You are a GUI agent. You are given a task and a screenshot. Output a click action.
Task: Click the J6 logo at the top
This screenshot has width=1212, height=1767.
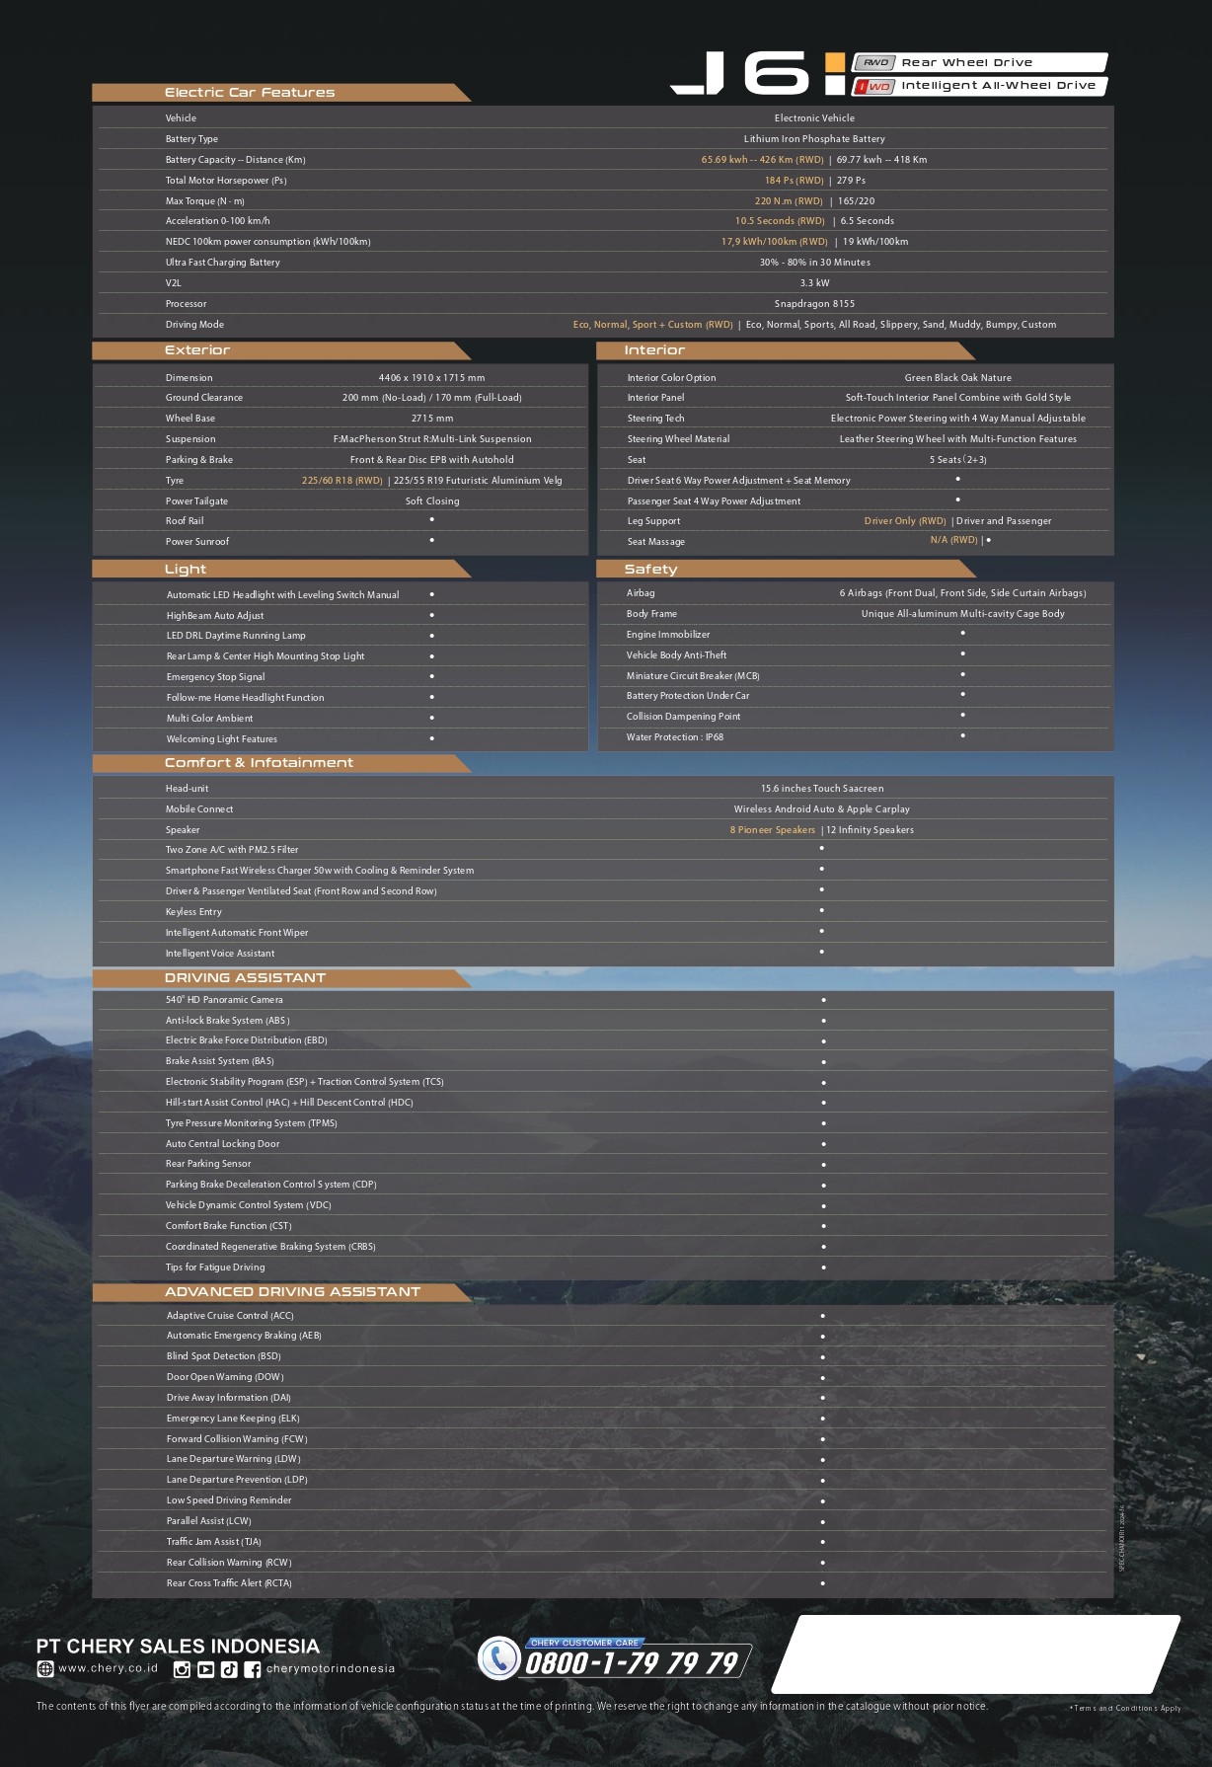[740, 73]
